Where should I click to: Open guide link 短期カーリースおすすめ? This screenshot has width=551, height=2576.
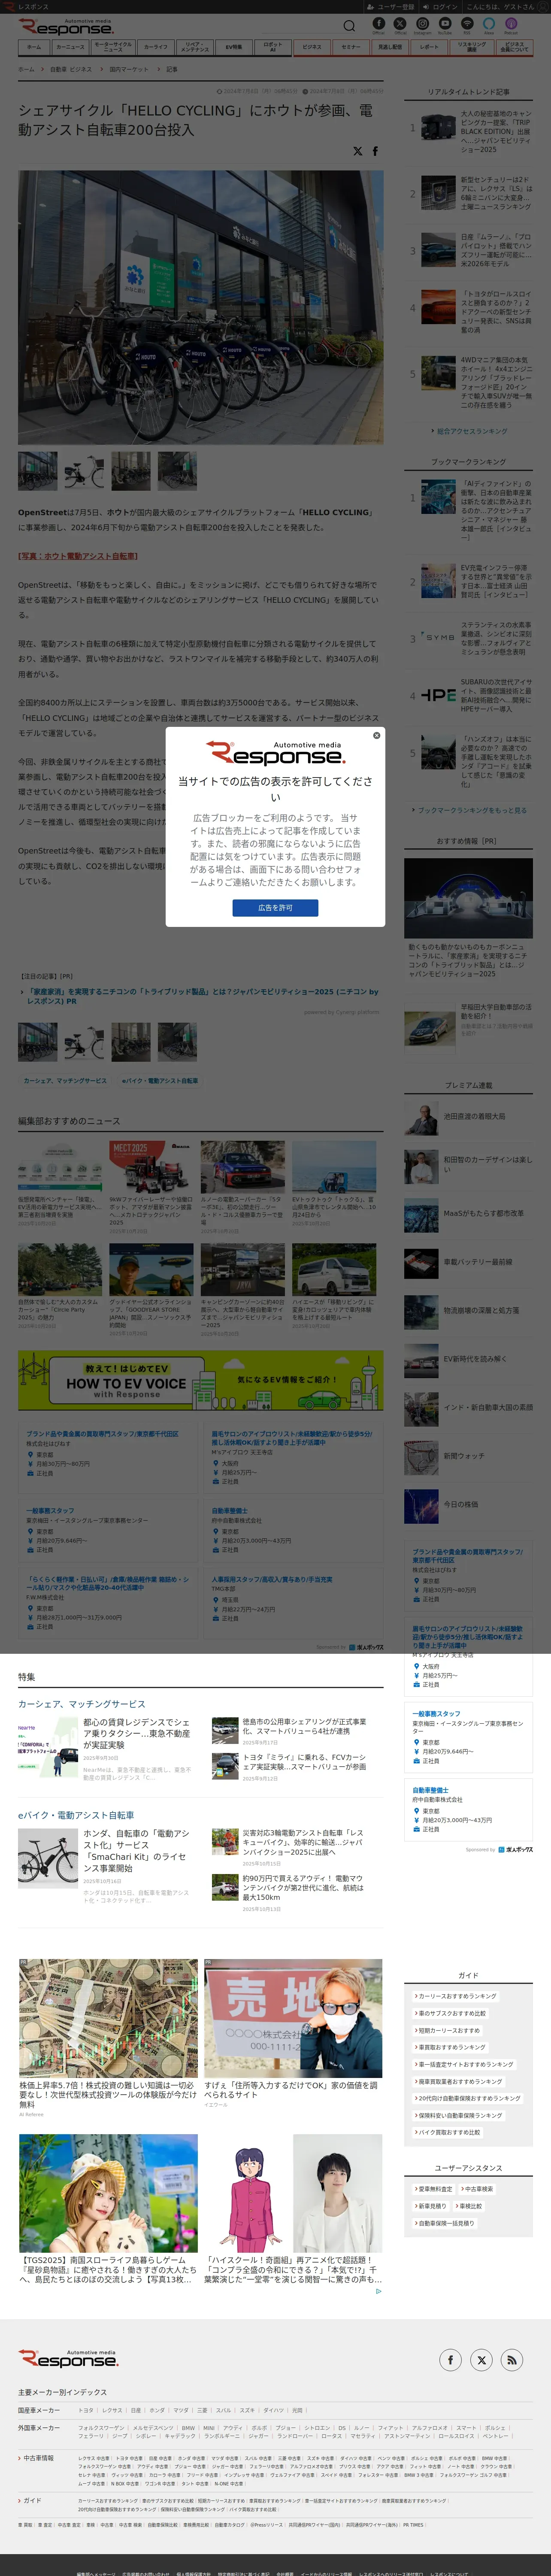click(x=447, y=2030)
